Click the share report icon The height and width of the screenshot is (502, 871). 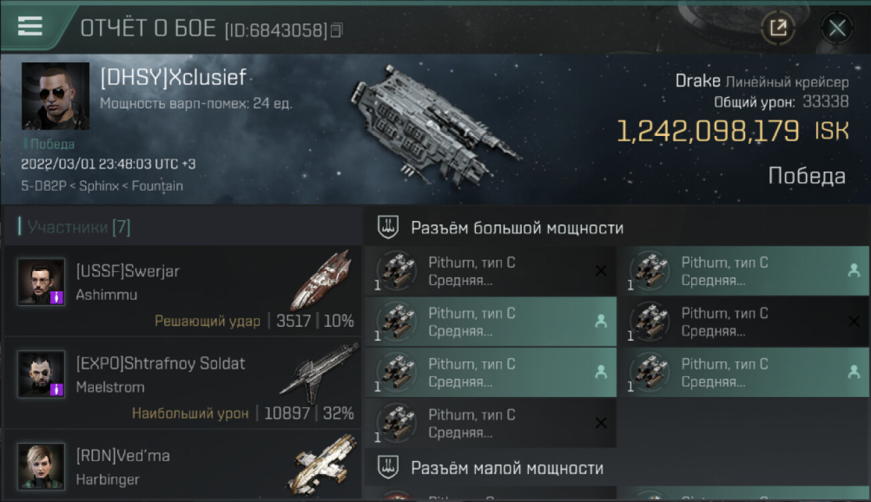[778, 28]
